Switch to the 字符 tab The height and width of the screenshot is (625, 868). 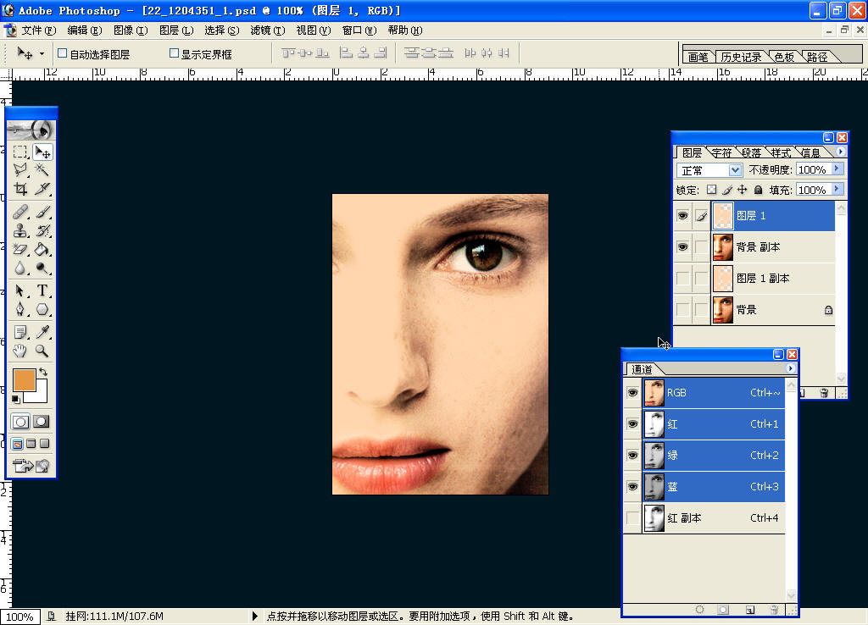pyautogui.click(x=721, y=152)
